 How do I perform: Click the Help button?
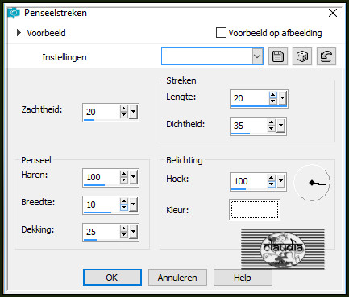coord(243,278)
